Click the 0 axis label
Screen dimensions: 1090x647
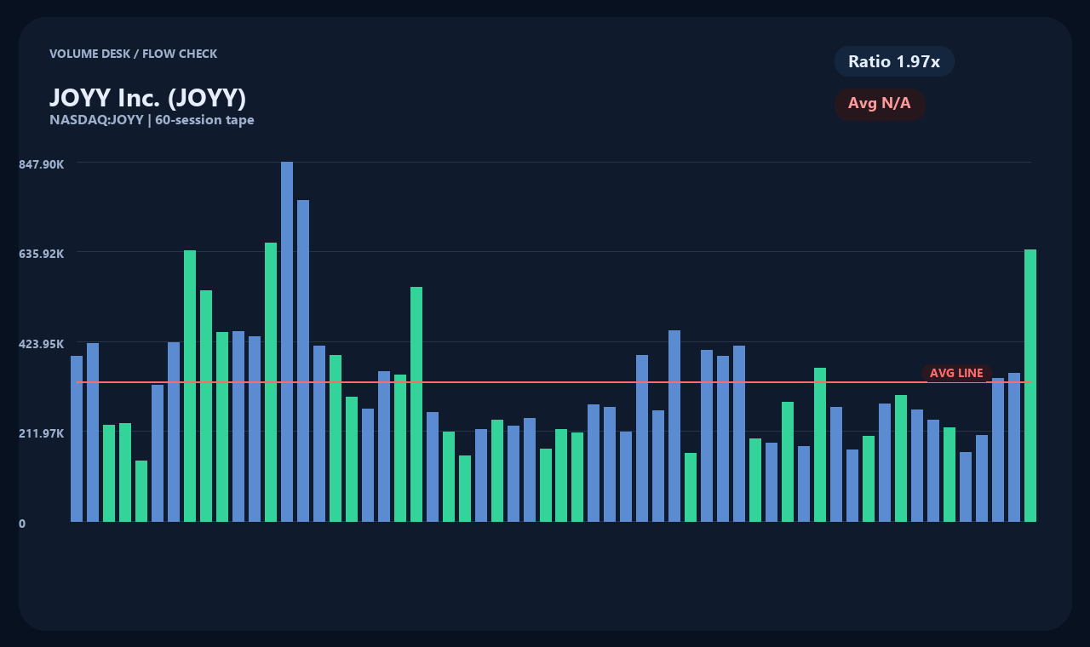(22, 524)
